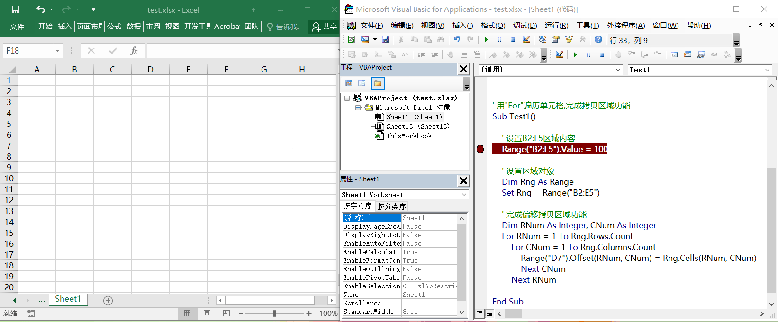This screenshot has width=778, height=322.
Task: Switch Excel to Page Layout view
Action: click(207, 313)
